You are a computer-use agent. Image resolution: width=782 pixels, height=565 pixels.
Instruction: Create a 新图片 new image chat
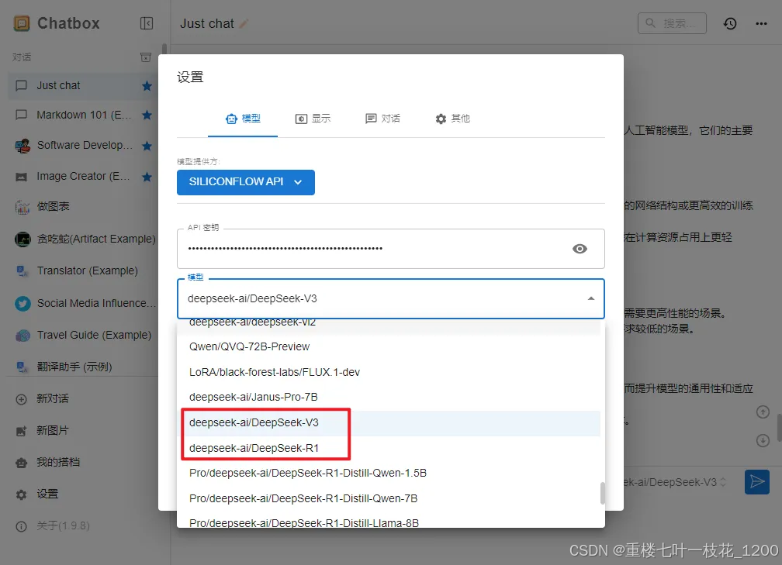[x=82, y=431]
